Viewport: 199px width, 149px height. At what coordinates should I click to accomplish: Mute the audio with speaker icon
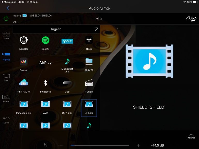coord(46,145)
